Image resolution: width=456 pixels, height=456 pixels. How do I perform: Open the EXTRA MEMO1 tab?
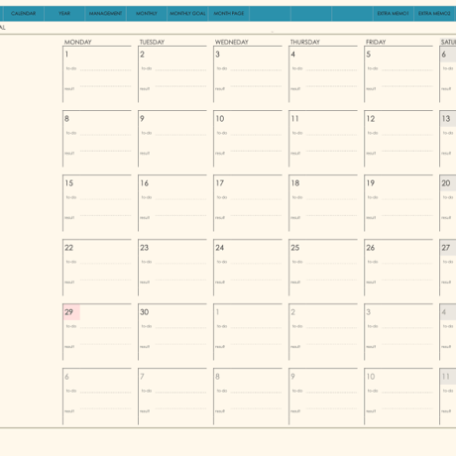393,14
